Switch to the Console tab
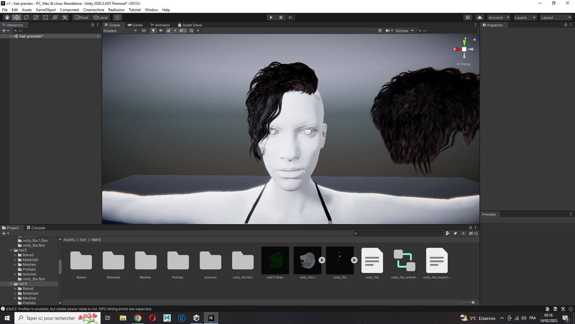 pyautogui.click(x=36, y=228)
